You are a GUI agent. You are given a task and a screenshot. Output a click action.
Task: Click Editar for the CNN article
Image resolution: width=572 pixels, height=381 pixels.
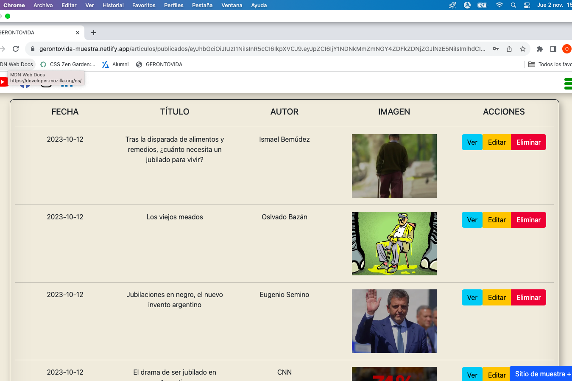tap(497, 374)
